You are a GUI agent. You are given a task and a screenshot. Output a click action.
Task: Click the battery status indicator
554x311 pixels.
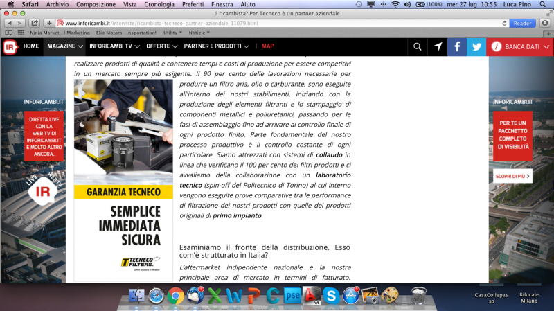coord(429,4)
